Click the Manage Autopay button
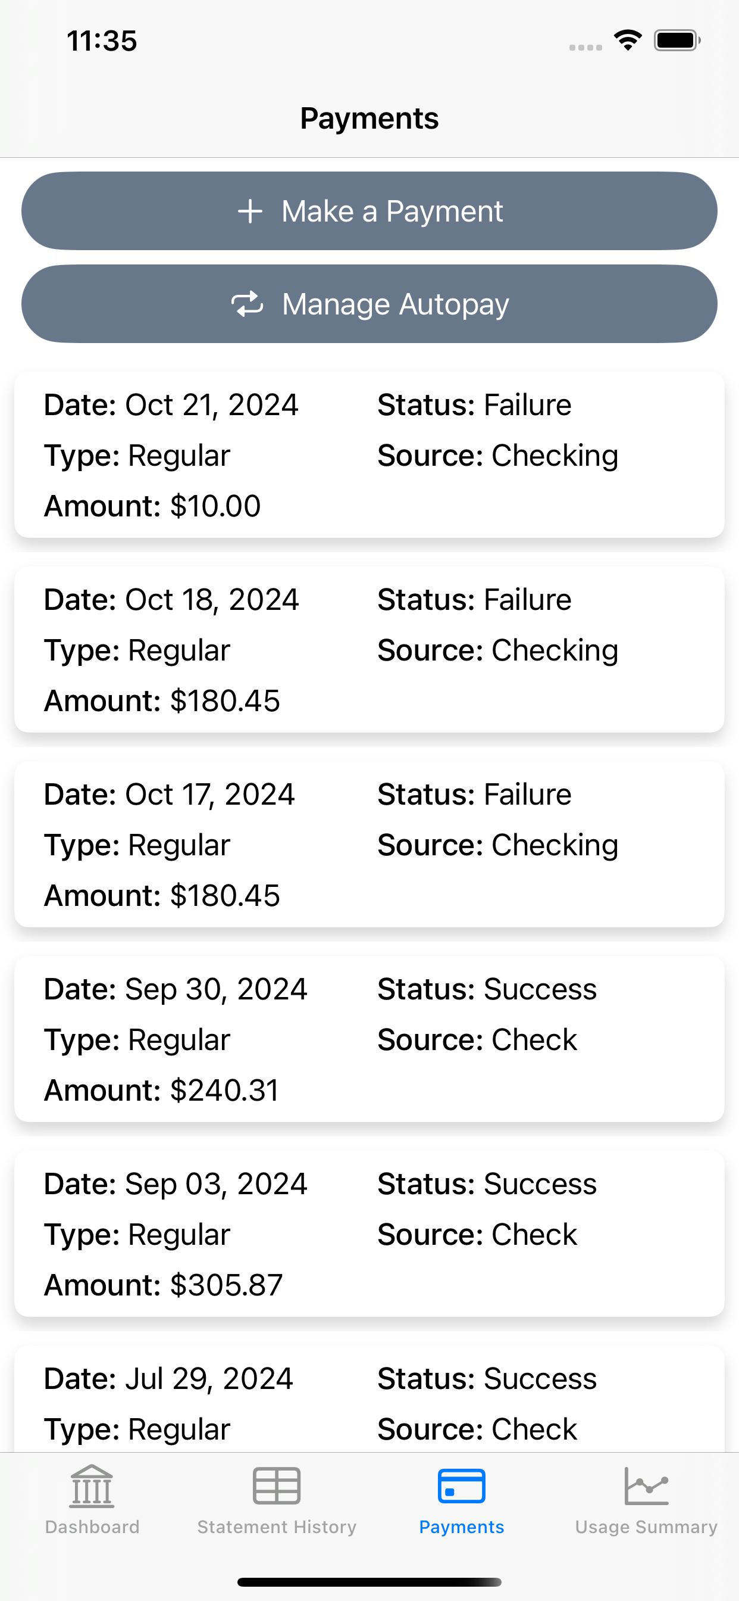This screenshot has width=739, height=1601. 369,304
